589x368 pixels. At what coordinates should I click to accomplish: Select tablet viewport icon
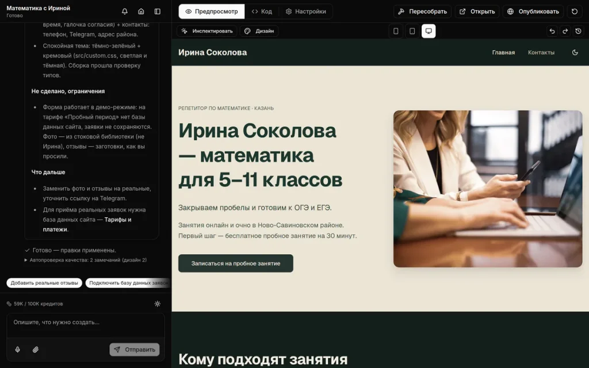point(412,31)
